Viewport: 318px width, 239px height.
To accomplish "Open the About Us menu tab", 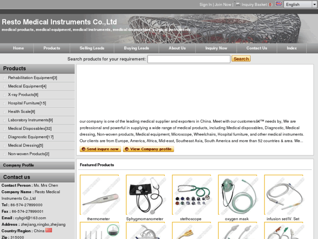I will tap(177, 48).
